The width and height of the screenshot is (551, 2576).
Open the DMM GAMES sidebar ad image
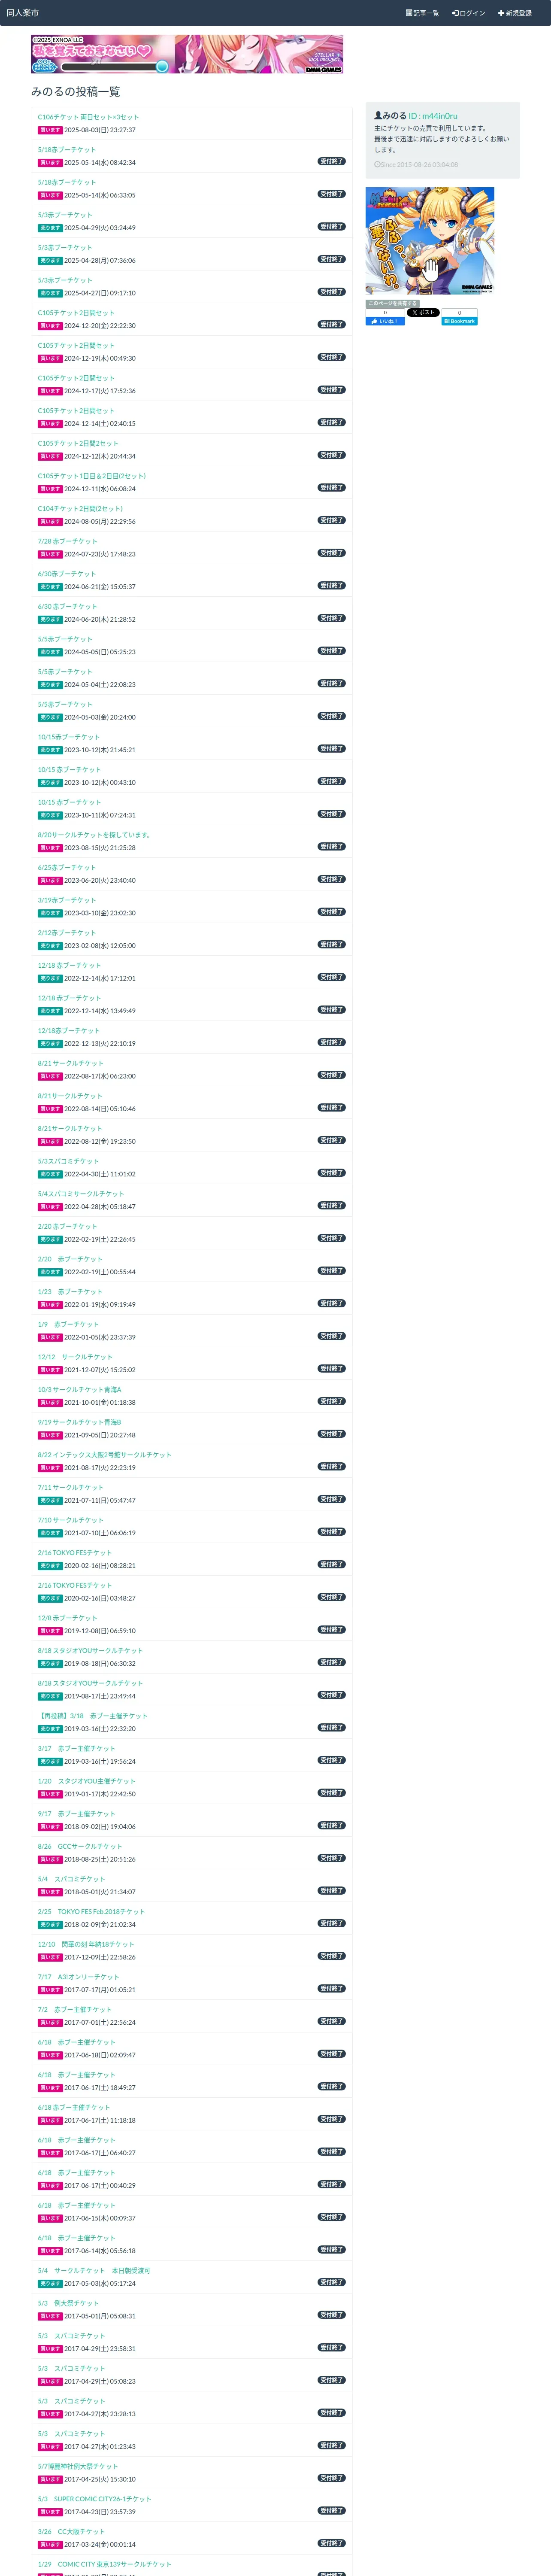point(429,240)
